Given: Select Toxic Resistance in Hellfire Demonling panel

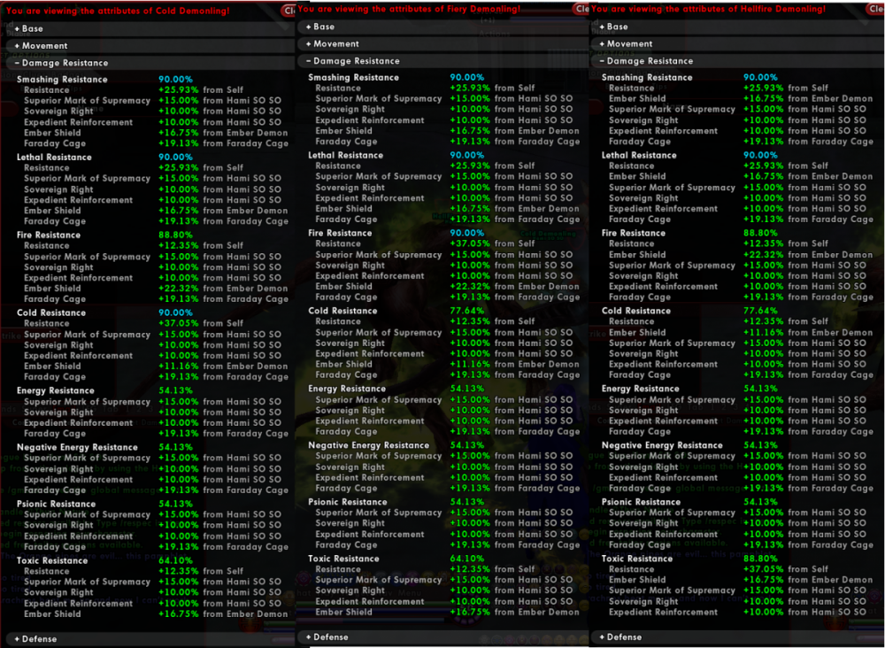Looking at the screenshot, I should (x=639, y=558).
